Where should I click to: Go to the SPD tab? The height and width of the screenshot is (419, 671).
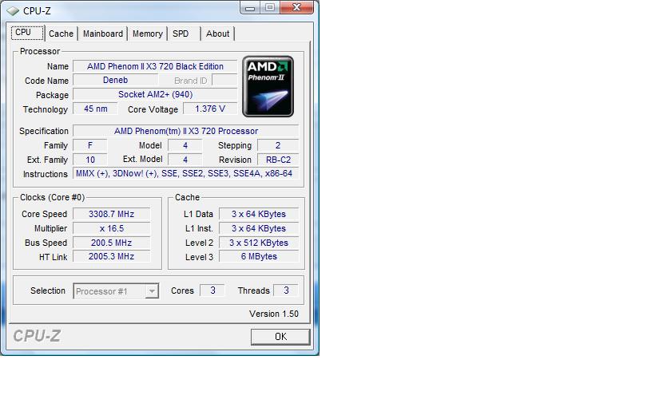(x=181, y=34)
